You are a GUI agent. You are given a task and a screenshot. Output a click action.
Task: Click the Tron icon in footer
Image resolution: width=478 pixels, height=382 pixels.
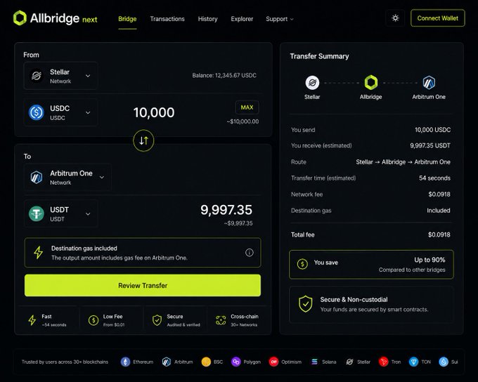click(383, 362)
